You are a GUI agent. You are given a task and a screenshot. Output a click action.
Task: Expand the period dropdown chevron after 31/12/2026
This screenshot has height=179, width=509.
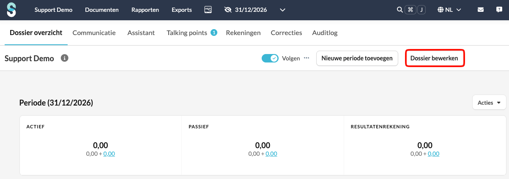(x=283, y=10)
